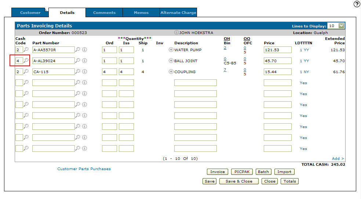The width and height of the screenshot is (361, 199).
Task: Look up part number CA-115 with magnifier
Action: tap(78, 71)
